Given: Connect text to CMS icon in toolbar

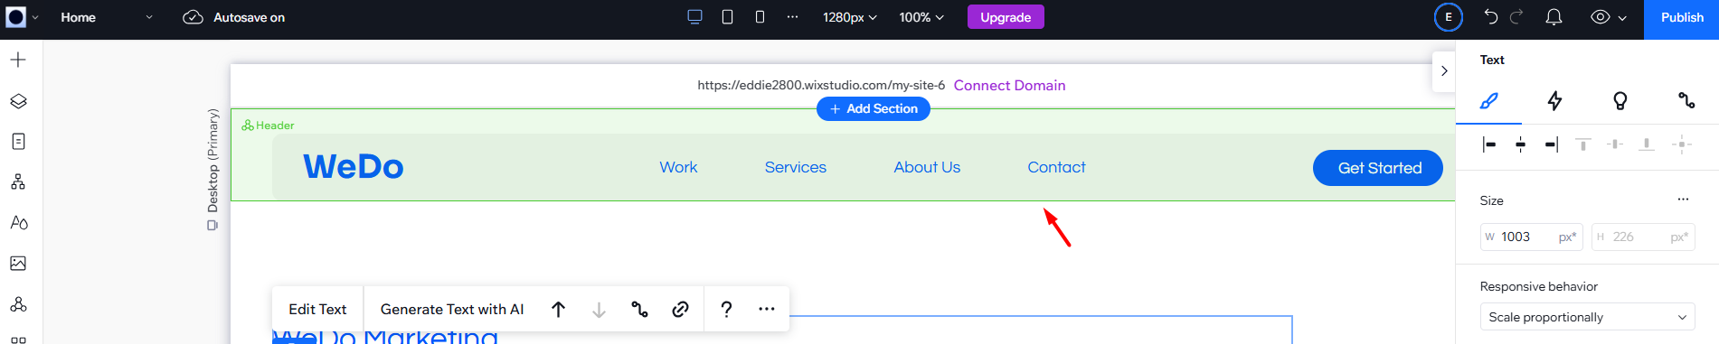Looking at the screenshot, I should coord(639,309).
